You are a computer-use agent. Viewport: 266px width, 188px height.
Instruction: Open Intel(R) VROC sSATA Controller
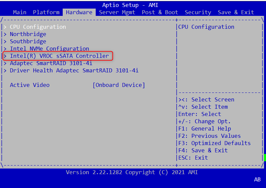pos(59,56)
